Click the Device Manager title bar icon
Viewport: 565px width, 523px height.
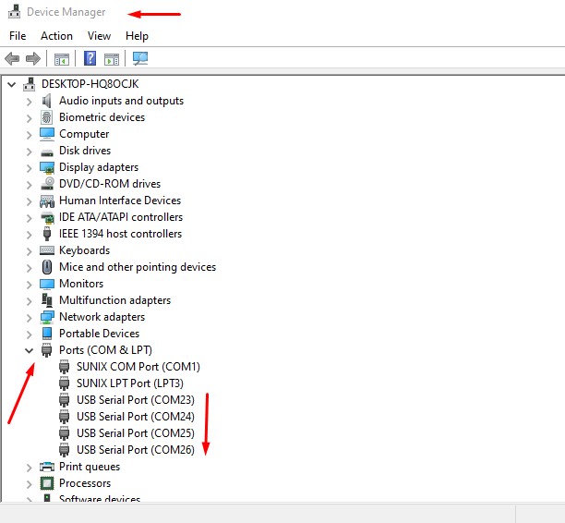click(x=15, y=11)
